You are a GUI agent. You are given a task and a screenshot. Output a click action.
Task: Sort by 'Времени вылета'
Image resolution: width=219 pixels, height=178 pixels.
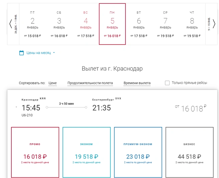pos(137,83)
